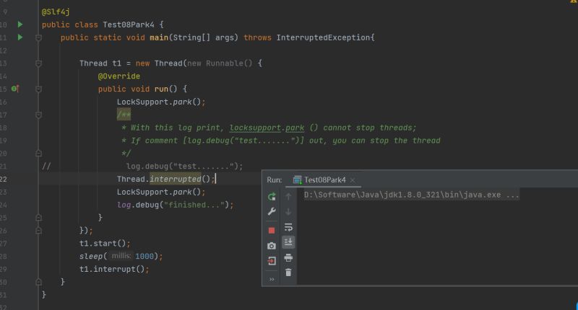Show more Run toolbar actions via double chevron
This screenshot has height=310, width=578.
tap(272, 280)
